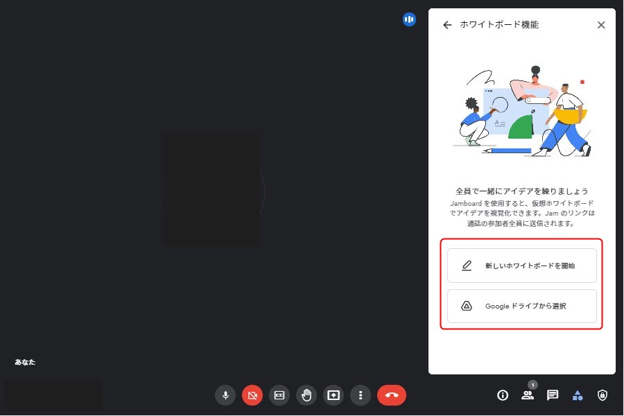
Task: Show participants people icon
Action: click(x=528, y=395)
